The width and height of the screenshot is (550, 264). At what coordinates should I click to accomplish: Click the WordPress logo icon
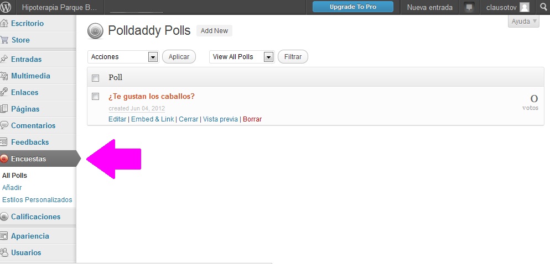click(x=7, y=7)
